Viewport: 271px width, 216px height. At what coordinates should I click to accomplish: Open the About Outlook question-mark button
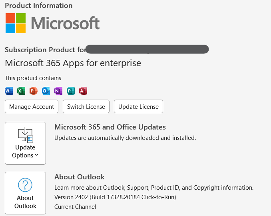(25, 193)
